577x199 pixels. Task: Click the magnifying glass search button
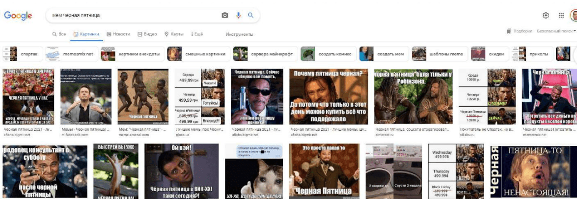250,15
